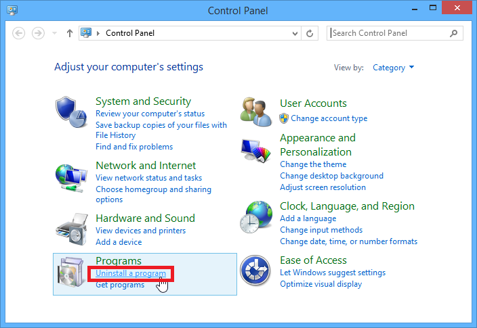Viewport: 477px width, 328px height.
Task: Refresh the Control Panel view
Action: point(310,33)
